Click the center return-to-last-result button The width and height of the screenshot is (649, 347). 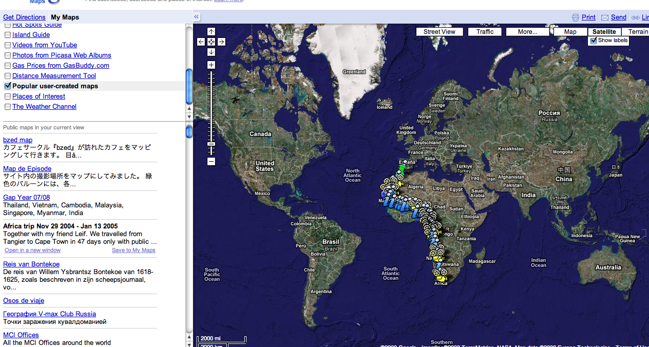(x=211, y=42)
